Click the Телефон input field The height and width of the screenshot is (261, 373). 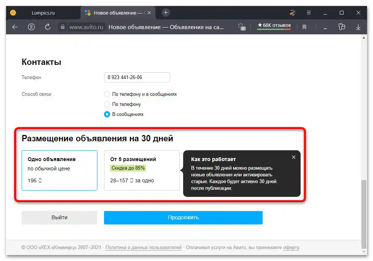coord(137,78)
